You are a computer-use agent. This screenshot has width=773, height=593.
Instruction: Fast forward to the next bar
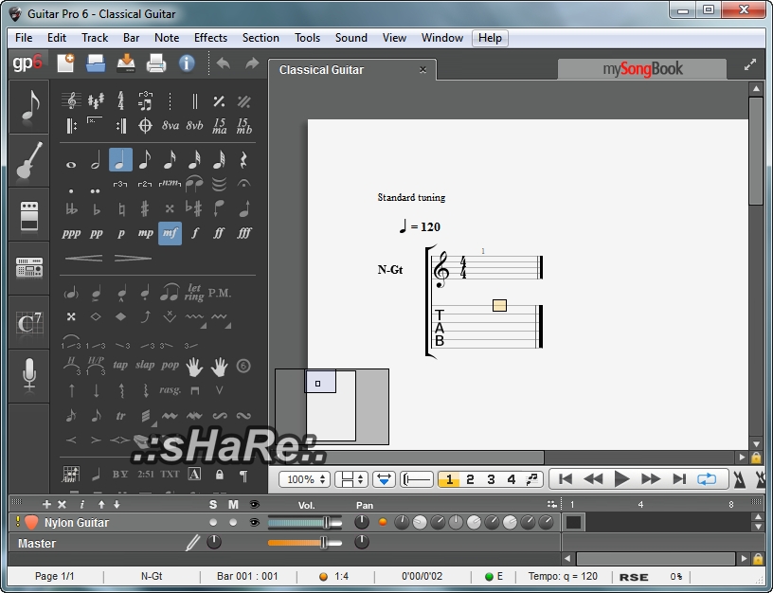point(651,478)
